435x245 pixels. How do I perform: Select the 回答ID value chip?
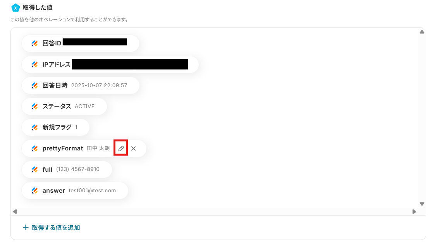tap(80, 43)
